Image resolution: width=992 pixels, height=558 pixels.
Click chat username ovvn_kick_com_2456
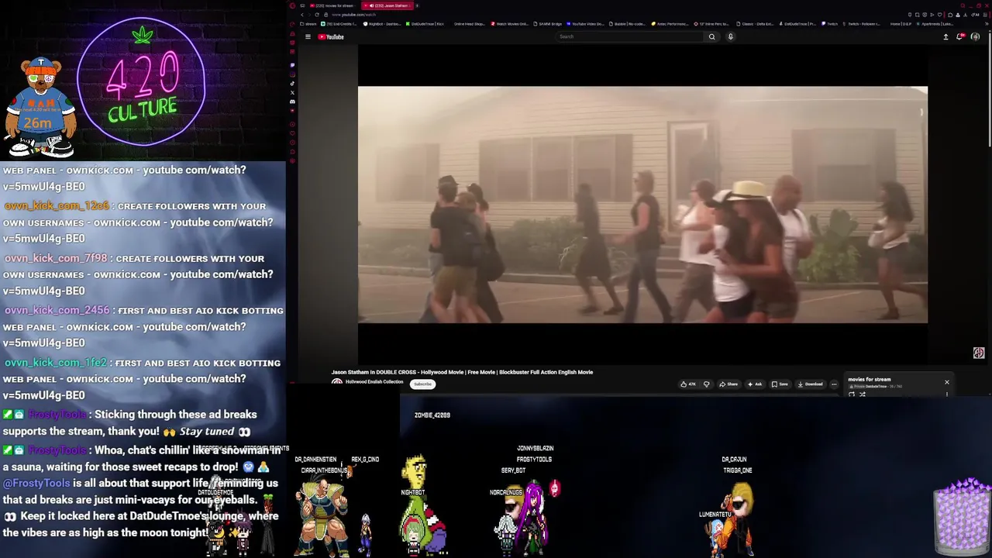[x=57, y=310]
